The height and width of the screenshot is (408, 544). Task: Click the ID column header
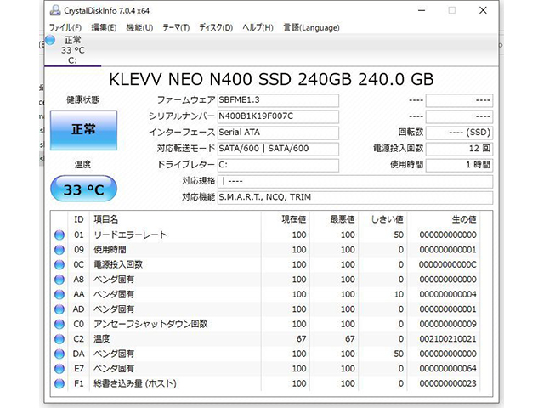click(79, 219)
